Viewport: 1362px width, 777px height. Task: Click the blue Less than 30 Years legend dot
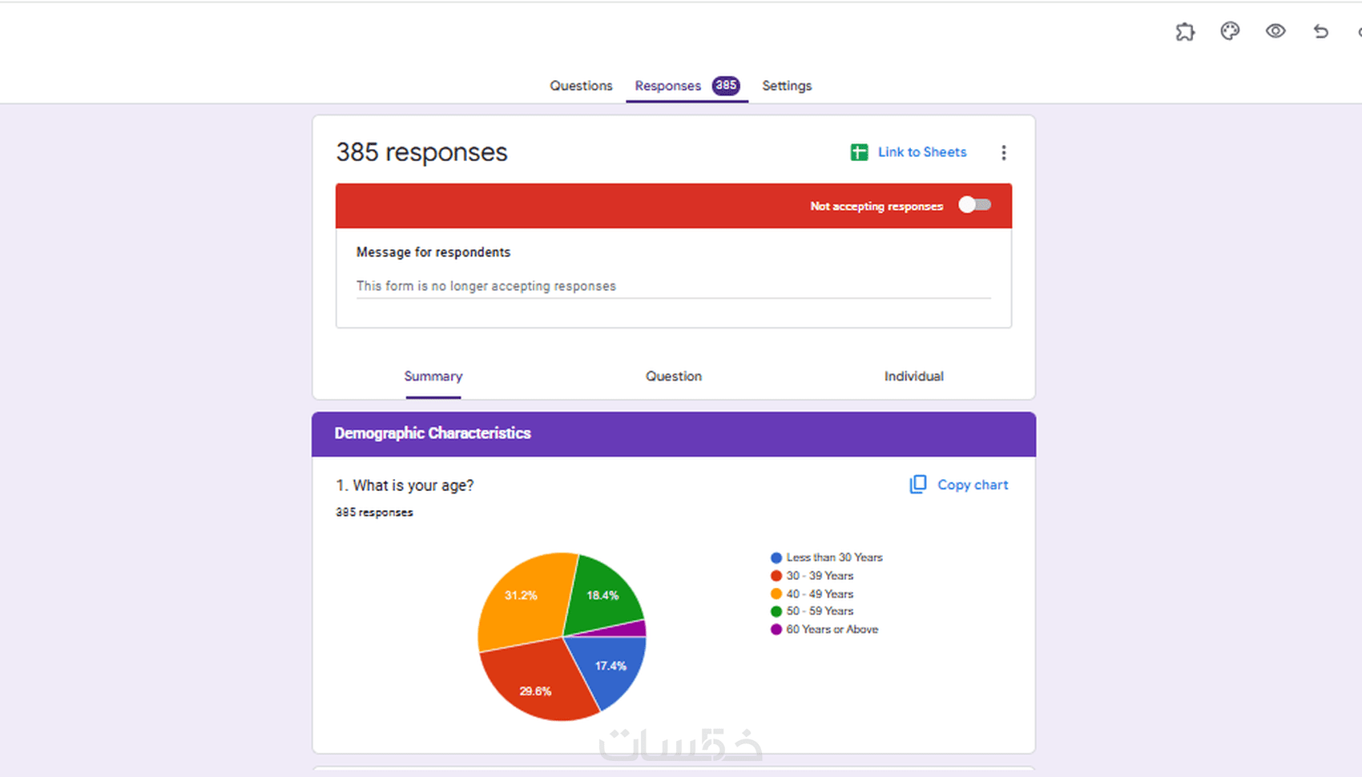tap(776, 558)
